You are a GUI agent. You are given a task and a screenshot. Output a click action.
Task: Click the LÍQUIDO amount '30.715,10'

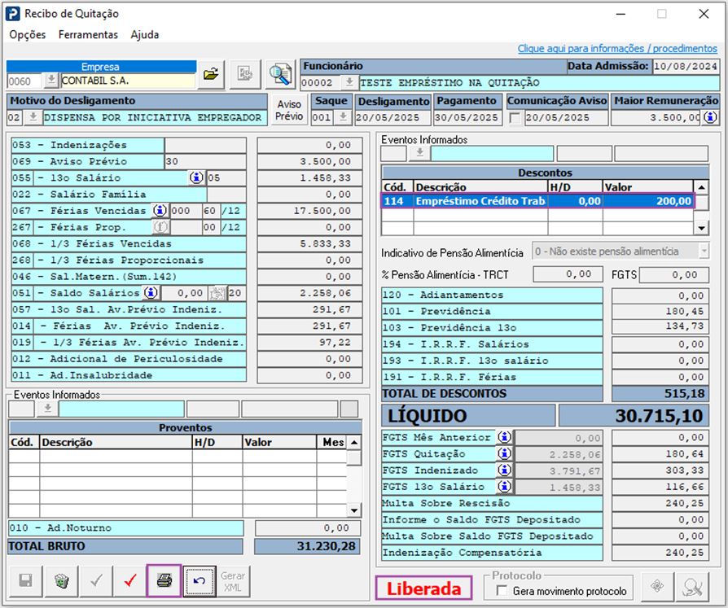tap(660, 415)
